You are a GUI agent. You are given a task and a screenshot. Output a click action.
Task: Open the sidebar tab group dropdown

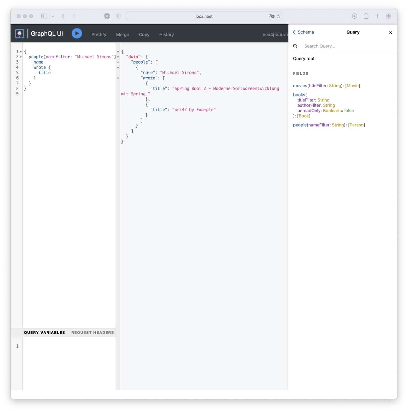[x=53, y=16]
